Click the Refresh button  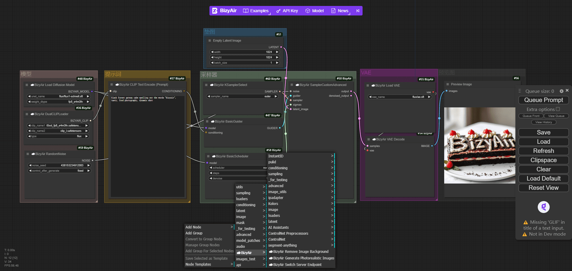543,151
